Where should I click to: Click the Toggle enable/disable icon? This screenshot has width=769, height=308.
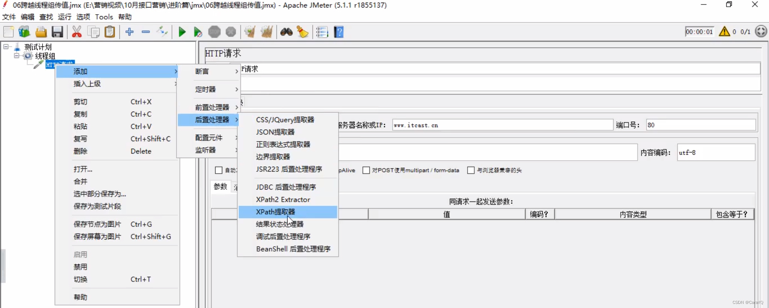(162, 32)
